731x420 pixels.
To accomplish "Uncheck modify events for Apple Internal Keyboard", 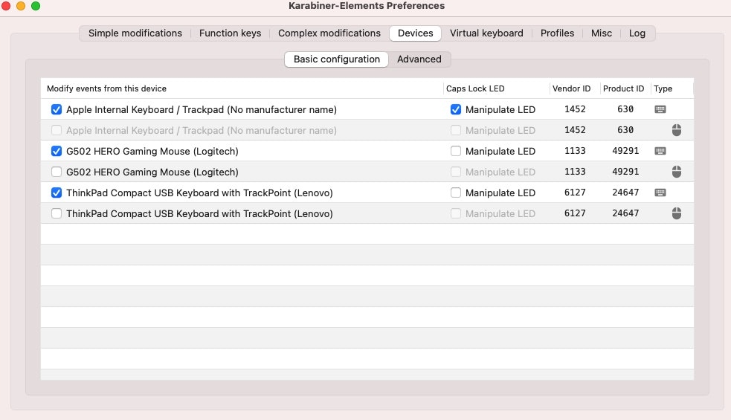I will [57, 109].
